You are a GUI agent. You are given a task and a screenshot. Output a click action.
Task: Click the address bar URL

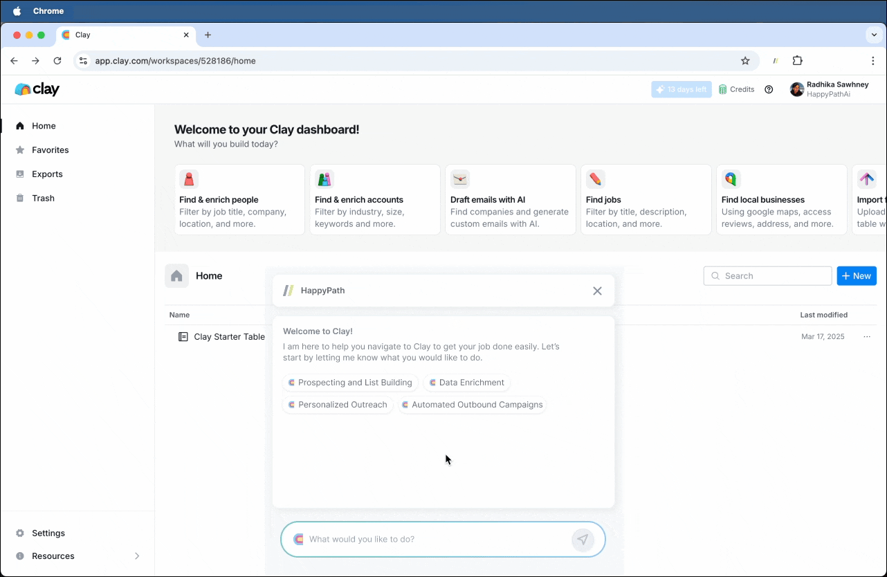(176, 61)
